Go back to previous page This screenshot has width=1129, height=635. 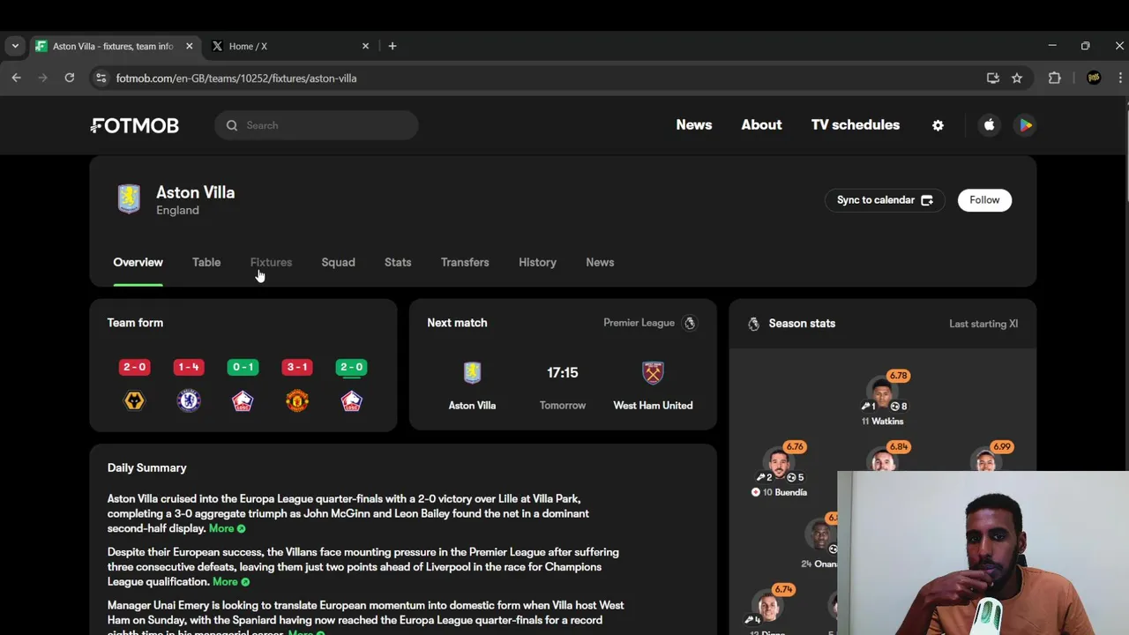point(16,78)
